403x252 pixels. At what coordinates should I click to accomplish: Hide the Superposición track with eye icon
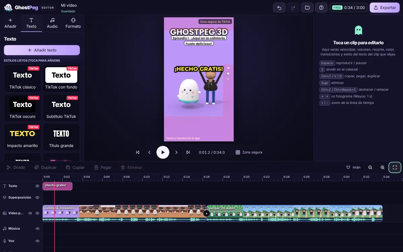(x=37, y=197)
